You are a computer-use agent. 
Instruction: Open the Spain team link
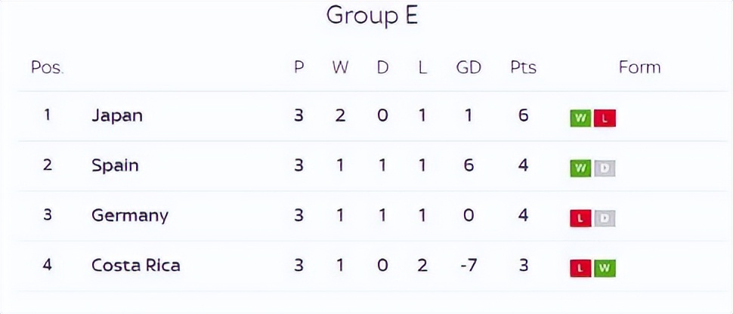tap(115, 165)
